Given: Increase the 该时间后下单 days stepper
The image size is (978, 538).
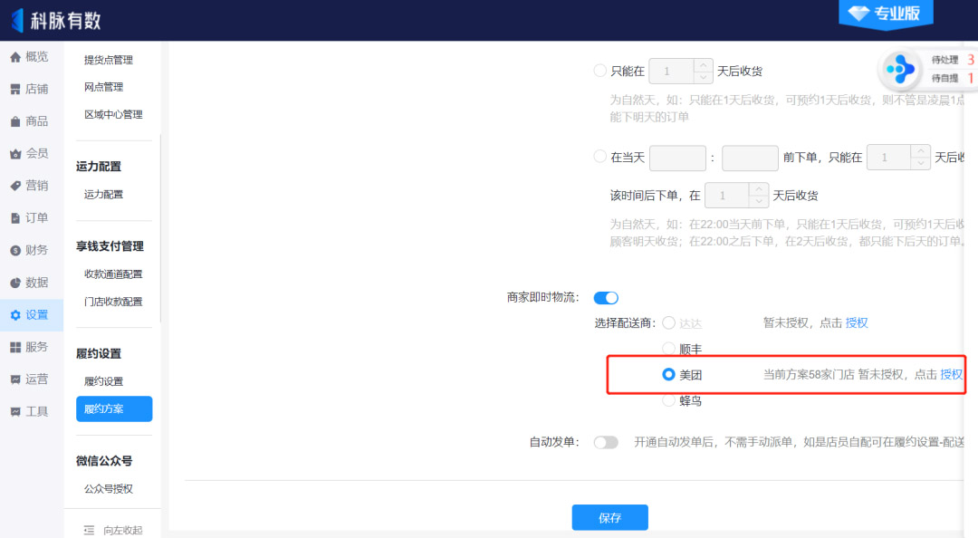Looking at the screenshot, I should (759, 189).
